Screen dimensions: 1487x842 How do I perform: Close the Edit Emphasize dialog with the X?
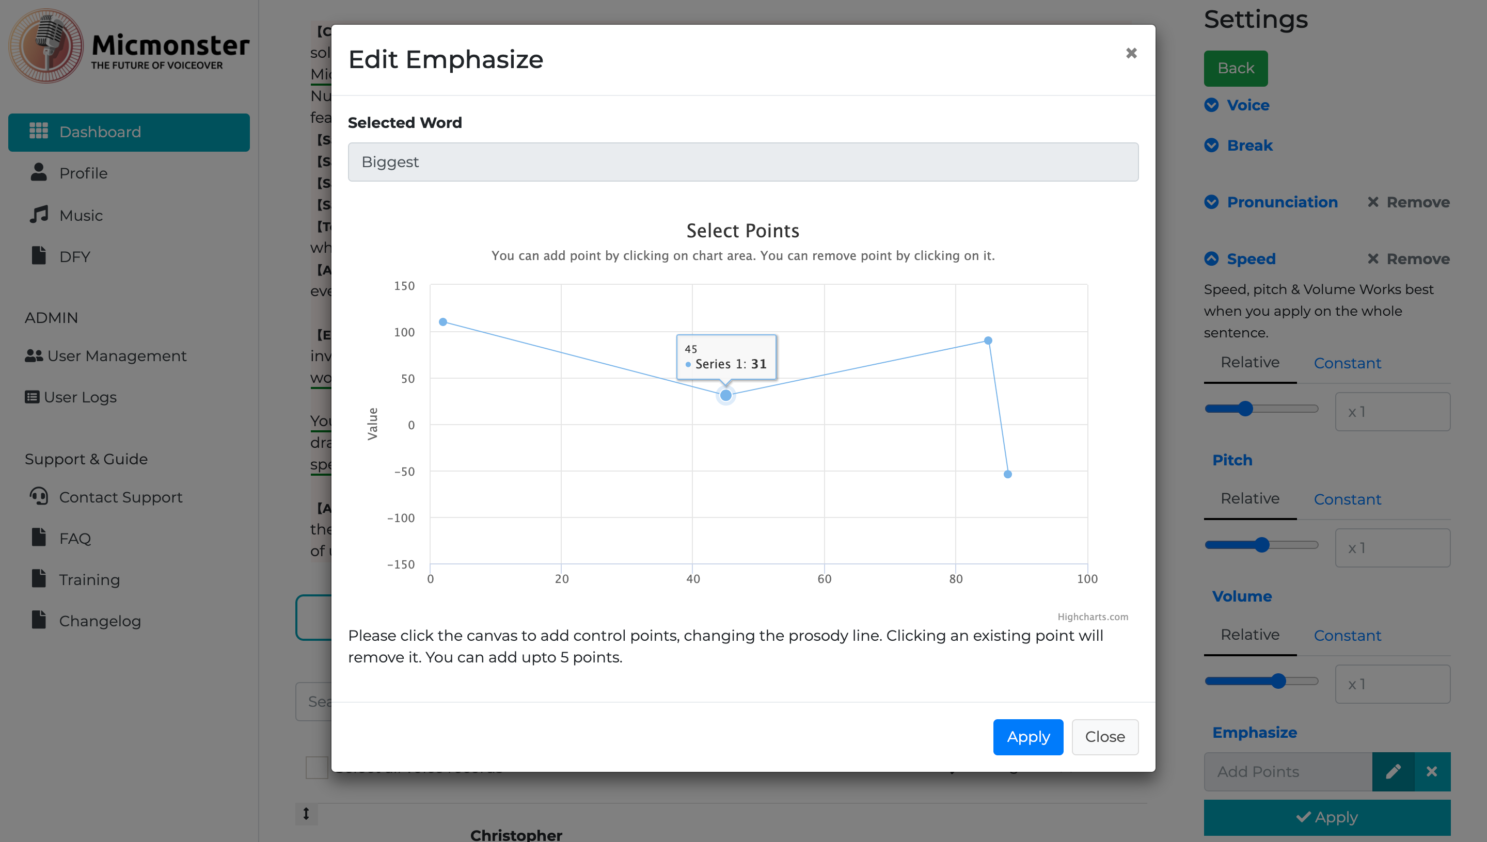[1131, 53]
